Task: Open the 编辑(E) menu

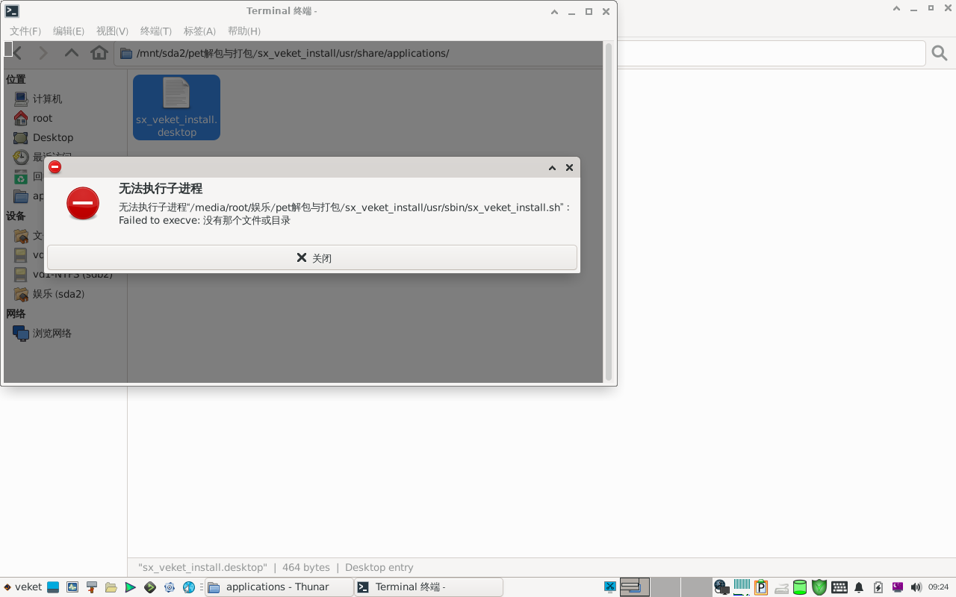Action: [69, 31]
